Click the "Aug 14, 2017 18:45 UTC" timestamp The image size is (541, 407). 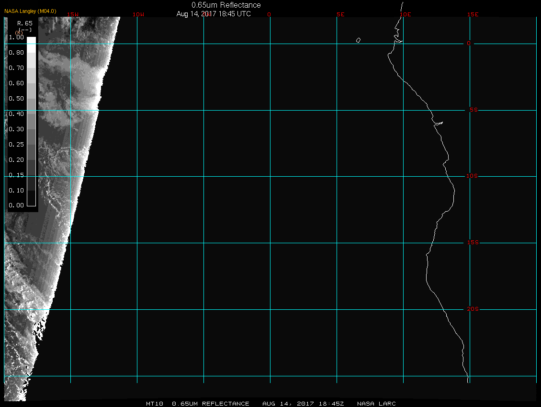(x=214, y=14)
